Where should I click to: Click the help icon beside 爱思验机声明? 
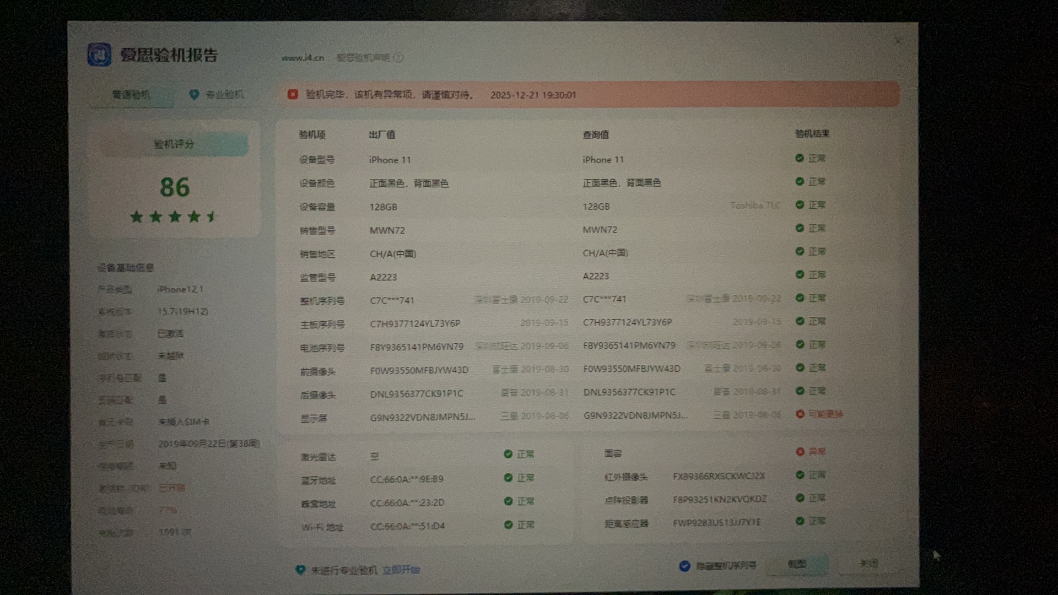[x=398, y=57]
